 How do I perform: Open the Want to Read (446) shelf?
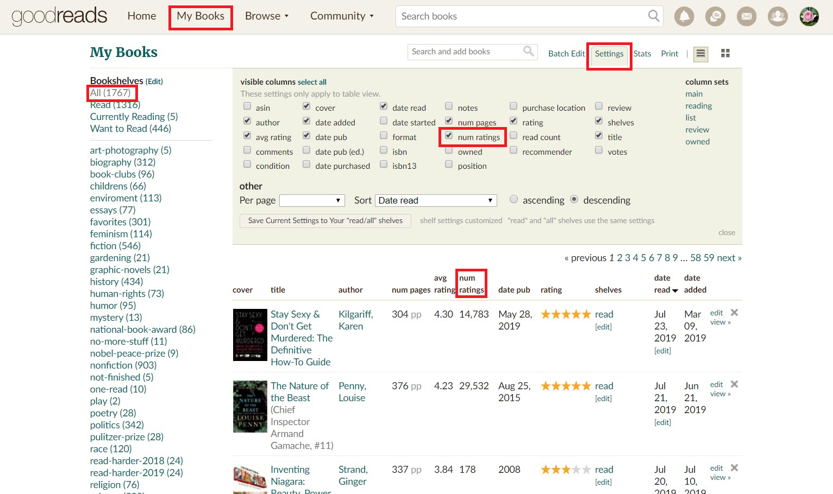[130, 129]
